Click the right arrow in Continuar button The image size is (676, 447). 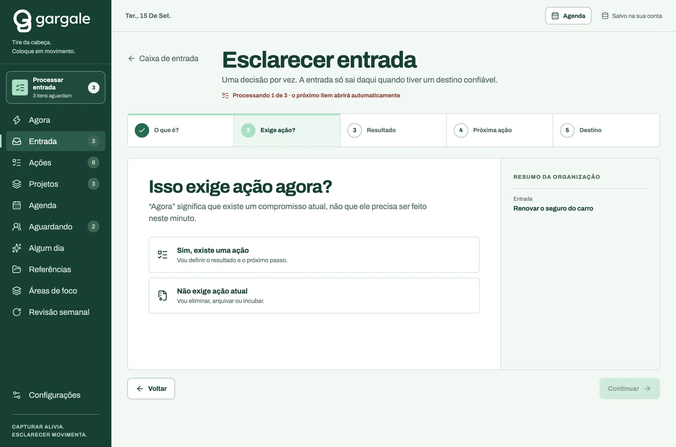tap(647, 389)
